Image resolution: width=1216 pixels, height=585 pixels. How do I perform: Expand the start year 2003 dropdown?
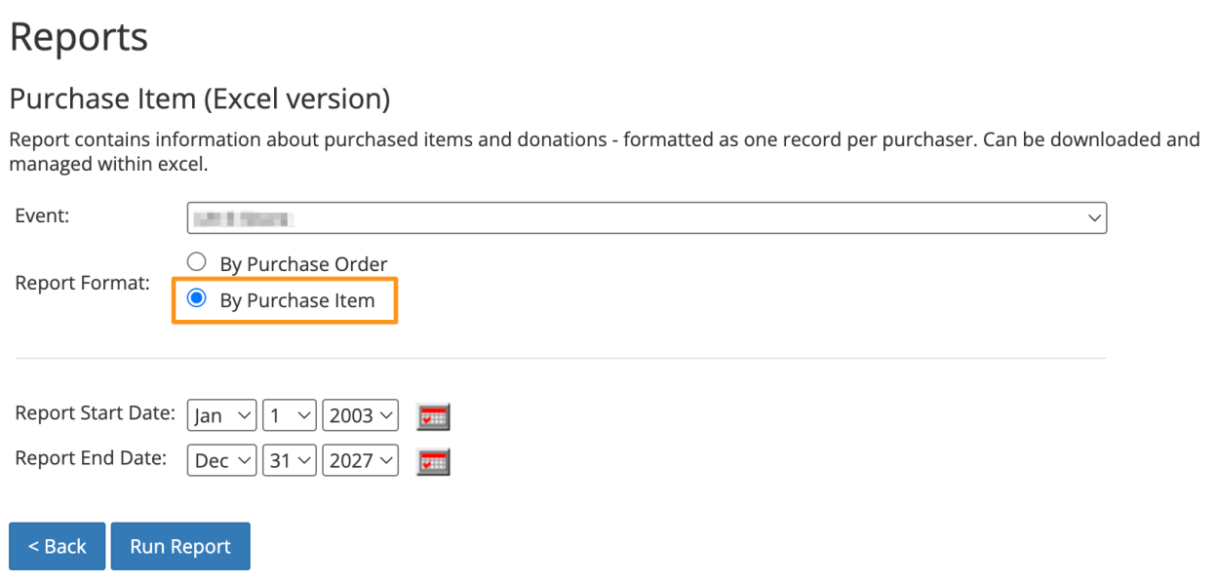(x=361, y=415)
